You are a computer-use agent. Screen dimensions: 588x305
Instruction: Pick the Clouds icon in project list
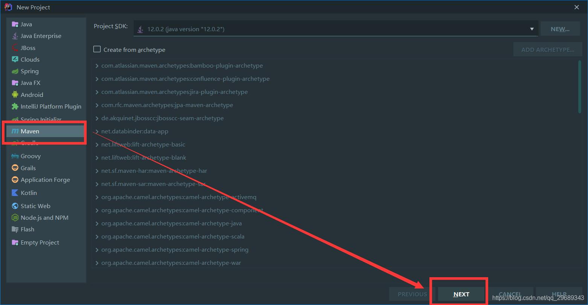15,59
